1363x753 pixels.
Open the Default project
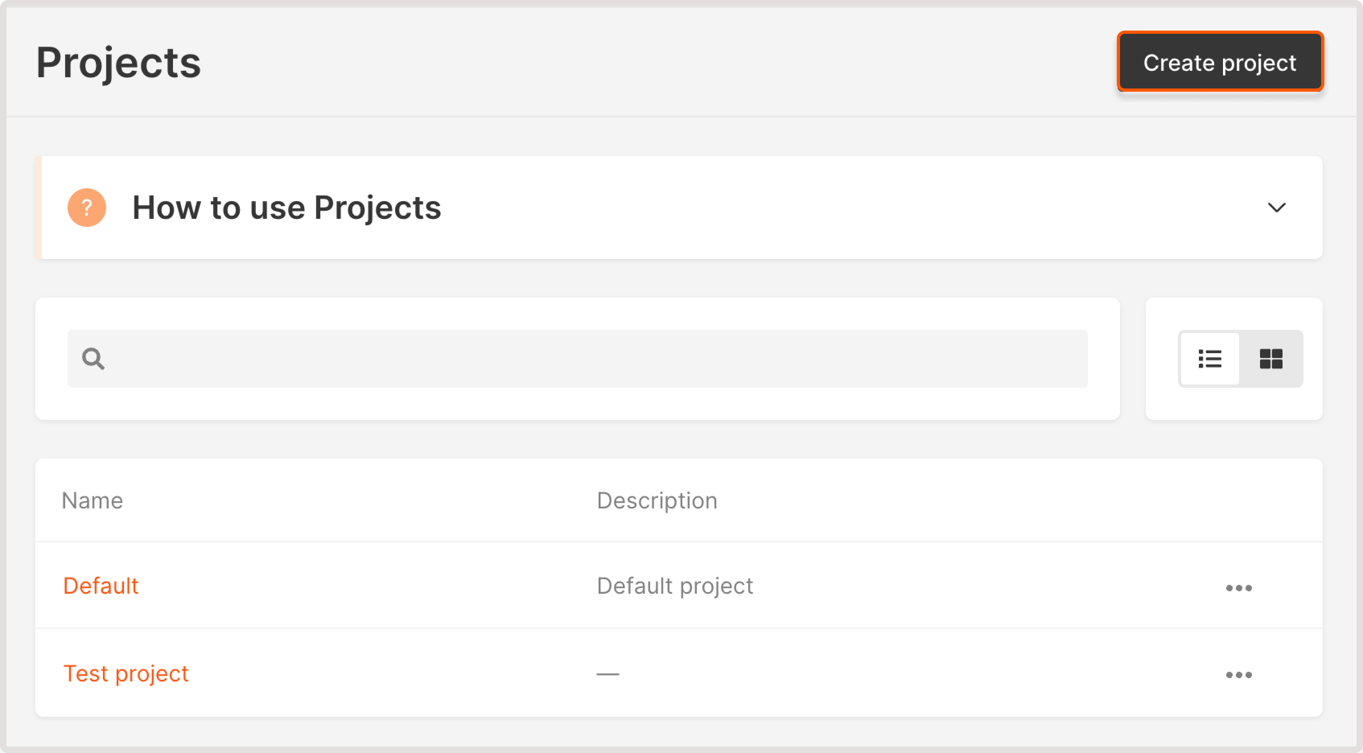101,585
